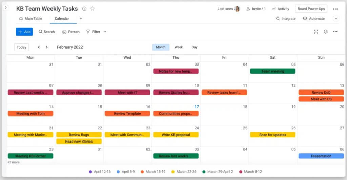Open the Meeting with Tom event
This screenshot has height=180, width=347.
pyautogui.click(x=30, y=113)
